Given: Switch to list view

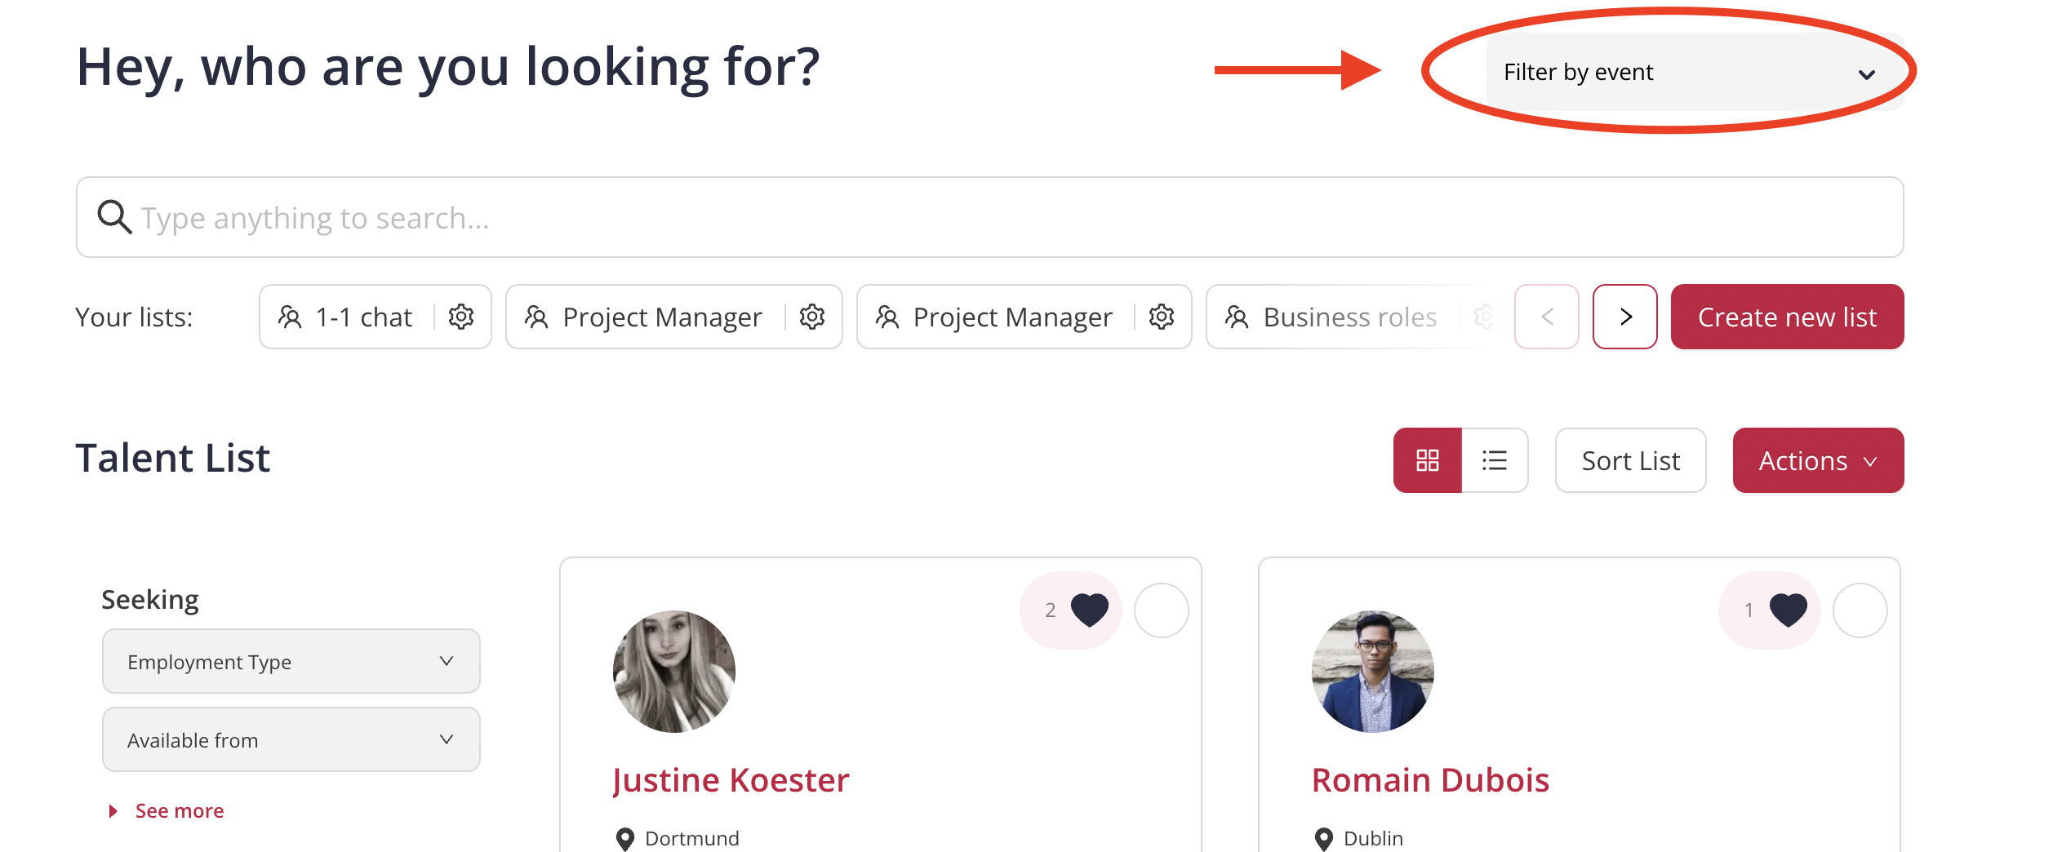Looking at the screenshot, I should click(1495, 460).
